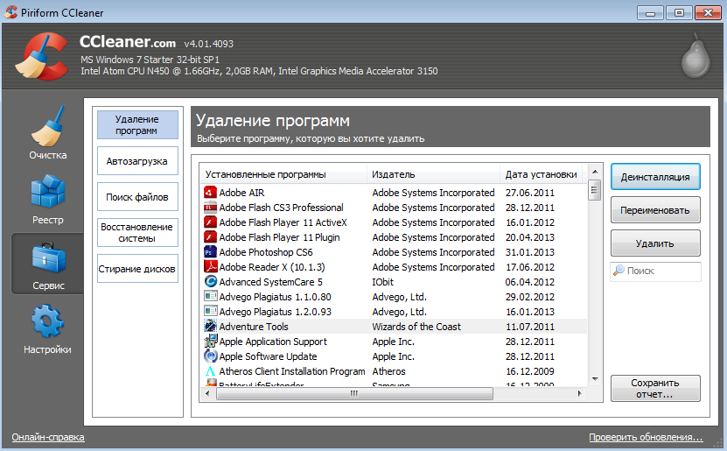Click Wizards of the Coast publisher cell
The image size is (727, 451).
416,326
